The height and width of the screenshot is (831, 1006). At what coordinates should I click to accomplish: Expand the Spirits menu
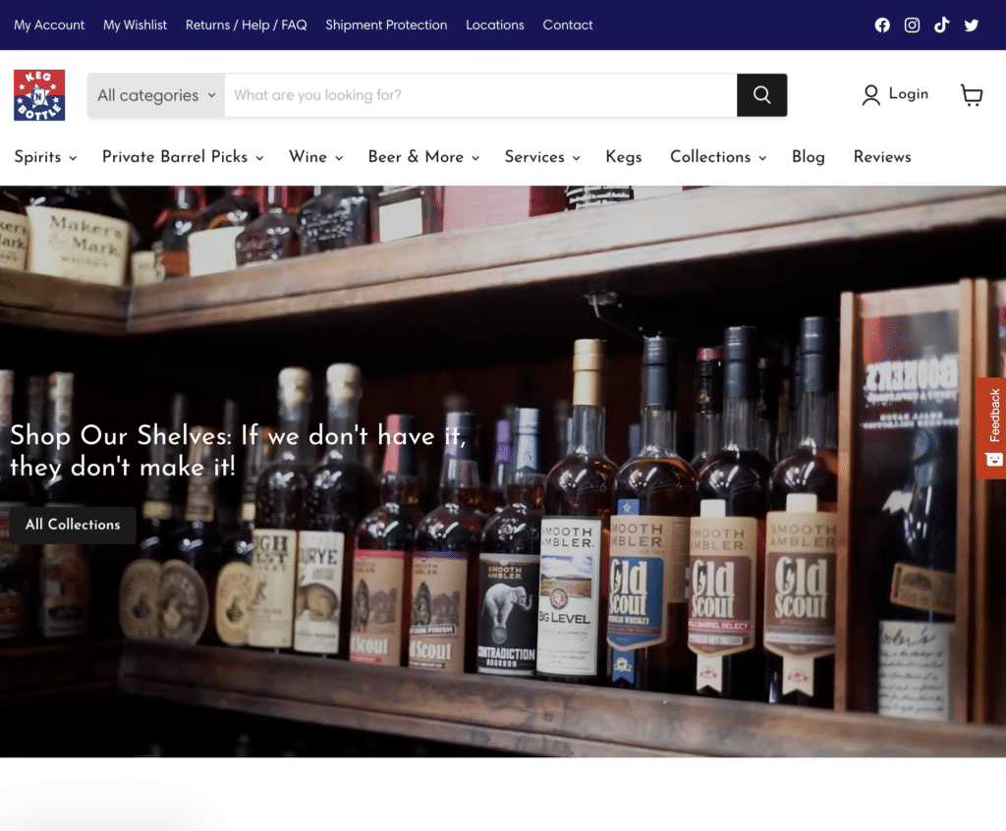click(x=45, y=157)
